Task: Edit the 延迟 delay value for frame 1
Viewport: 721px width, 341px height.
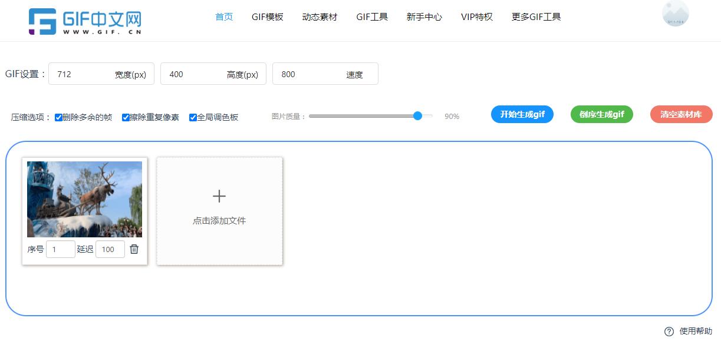Action: pyautogui.click(x=110, y=249)
